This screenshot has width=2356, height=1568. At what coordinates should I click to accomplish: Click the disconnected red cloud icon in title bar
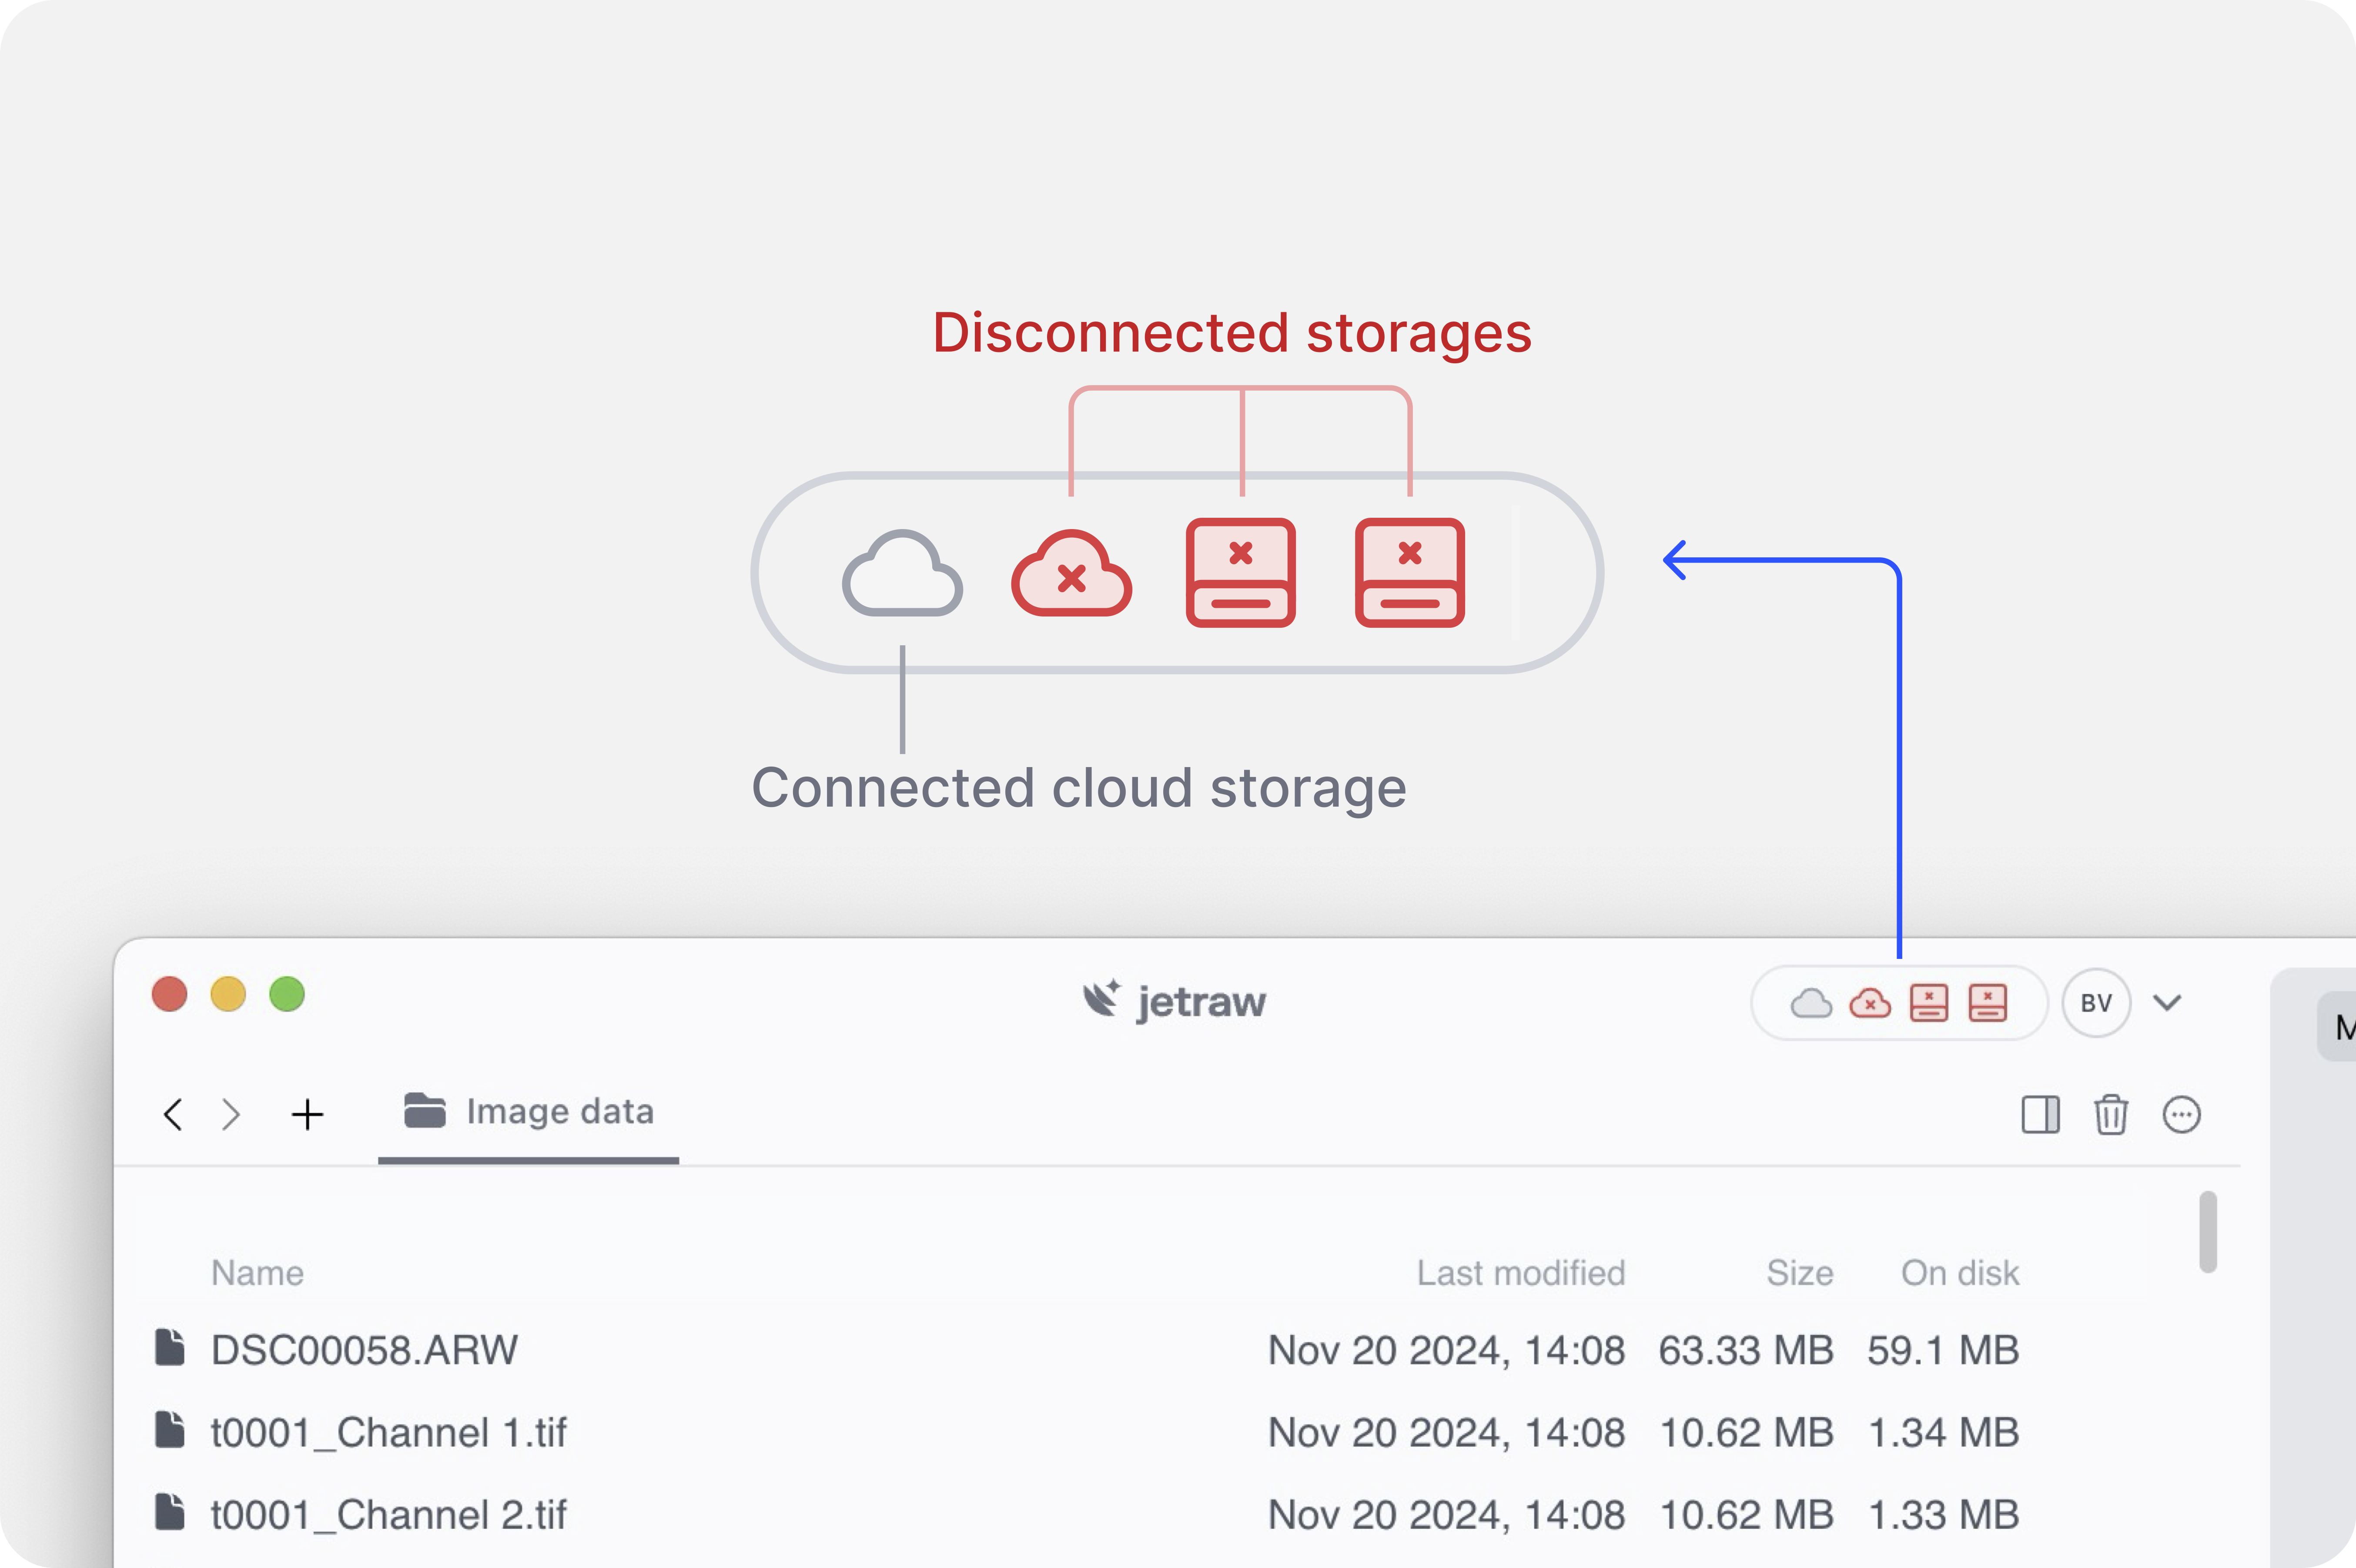(x=1869, y=1003)
